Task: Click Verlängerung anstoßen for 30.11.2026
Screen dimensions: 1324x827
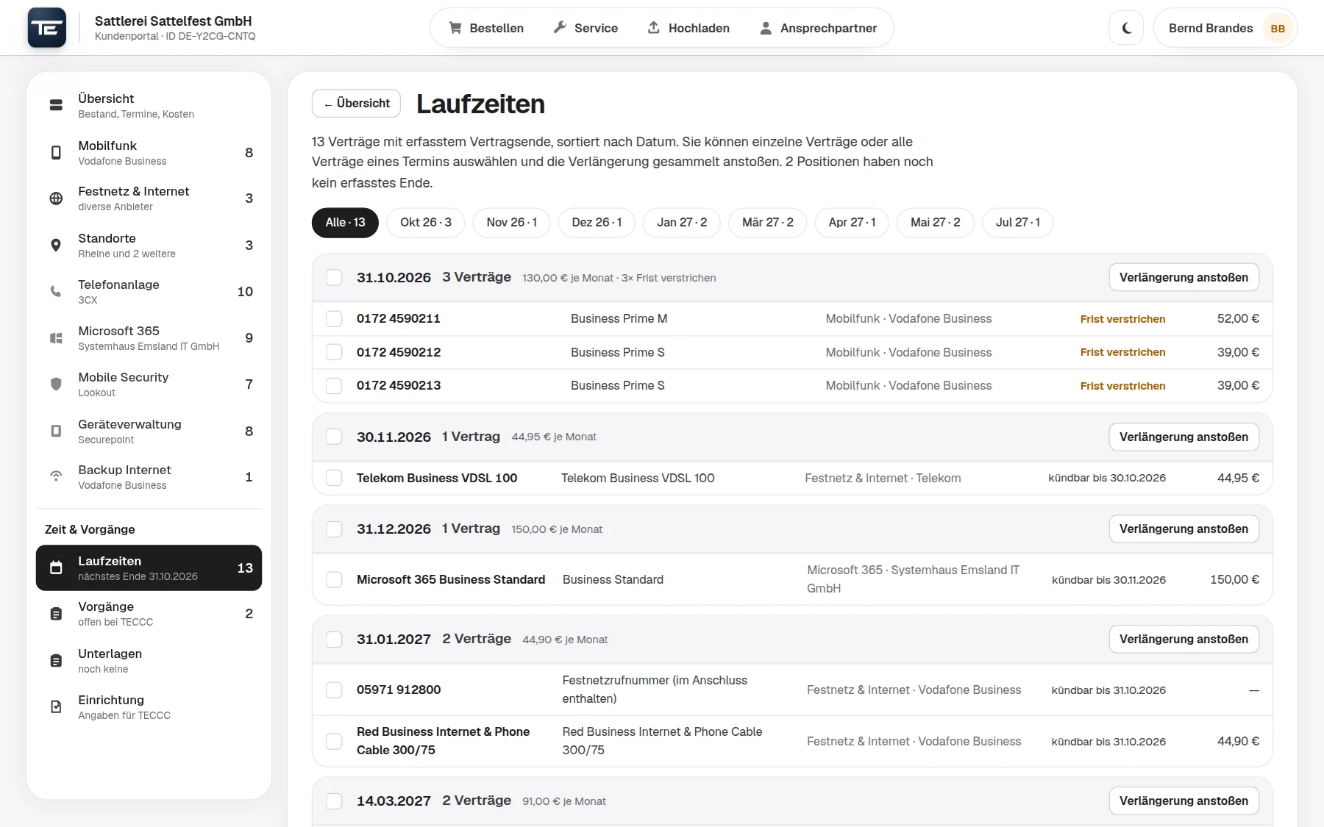Action: point(1184,437)
